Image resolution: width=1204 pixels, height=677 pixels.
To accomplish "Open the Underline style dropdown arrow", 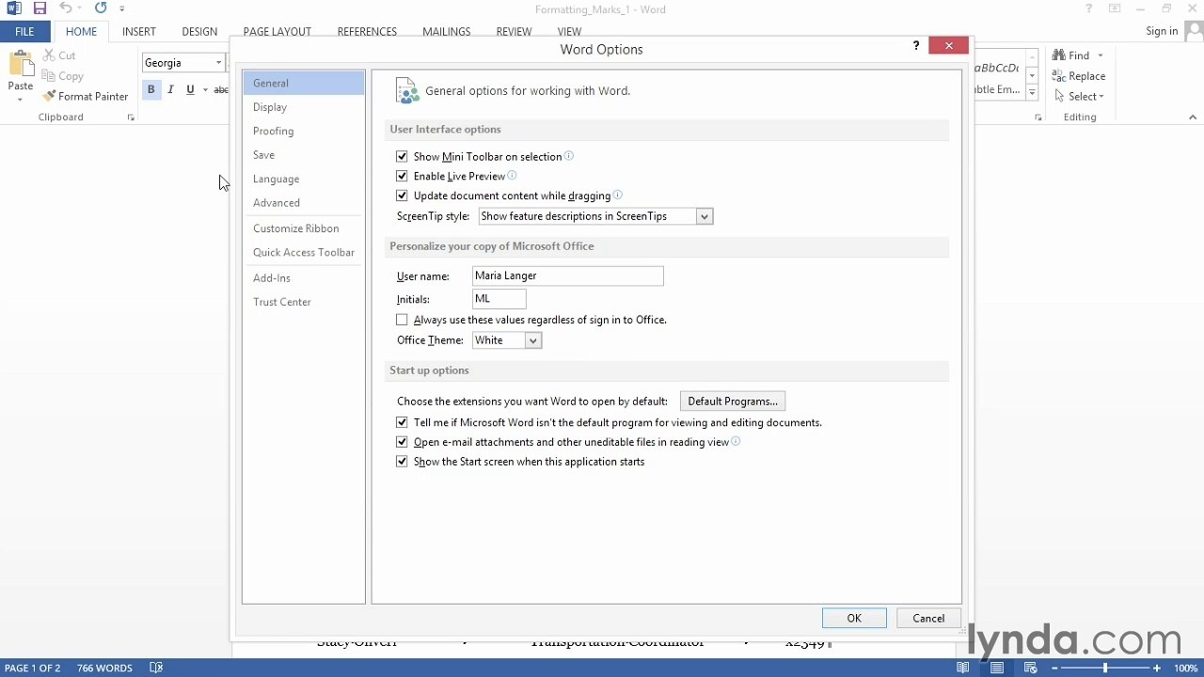I will pyautogui.click(x=205, y=89).
